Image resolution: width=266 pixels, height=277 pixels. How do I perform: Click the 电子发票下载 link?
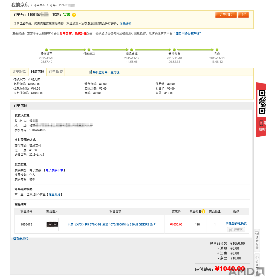[x=54, y=170]
